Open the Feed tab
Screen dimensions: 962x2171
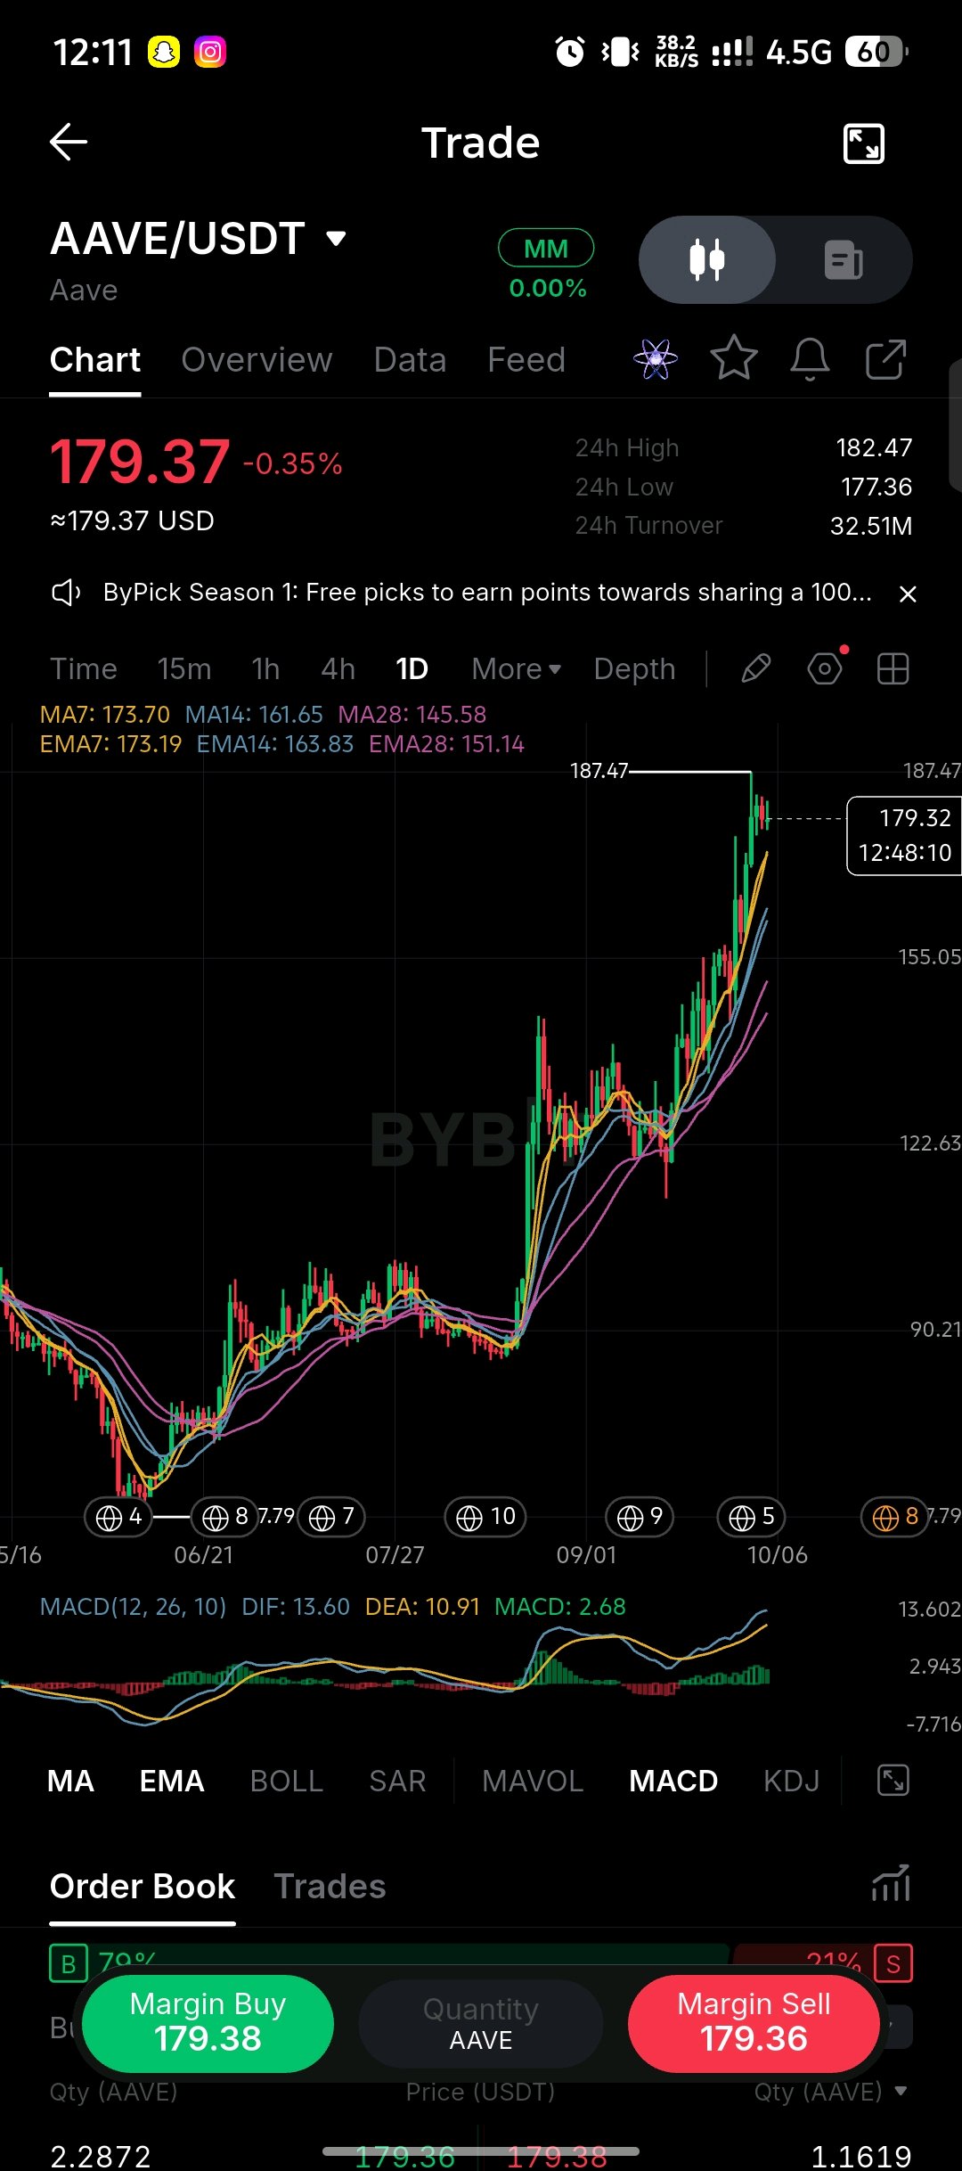point(526,360)
